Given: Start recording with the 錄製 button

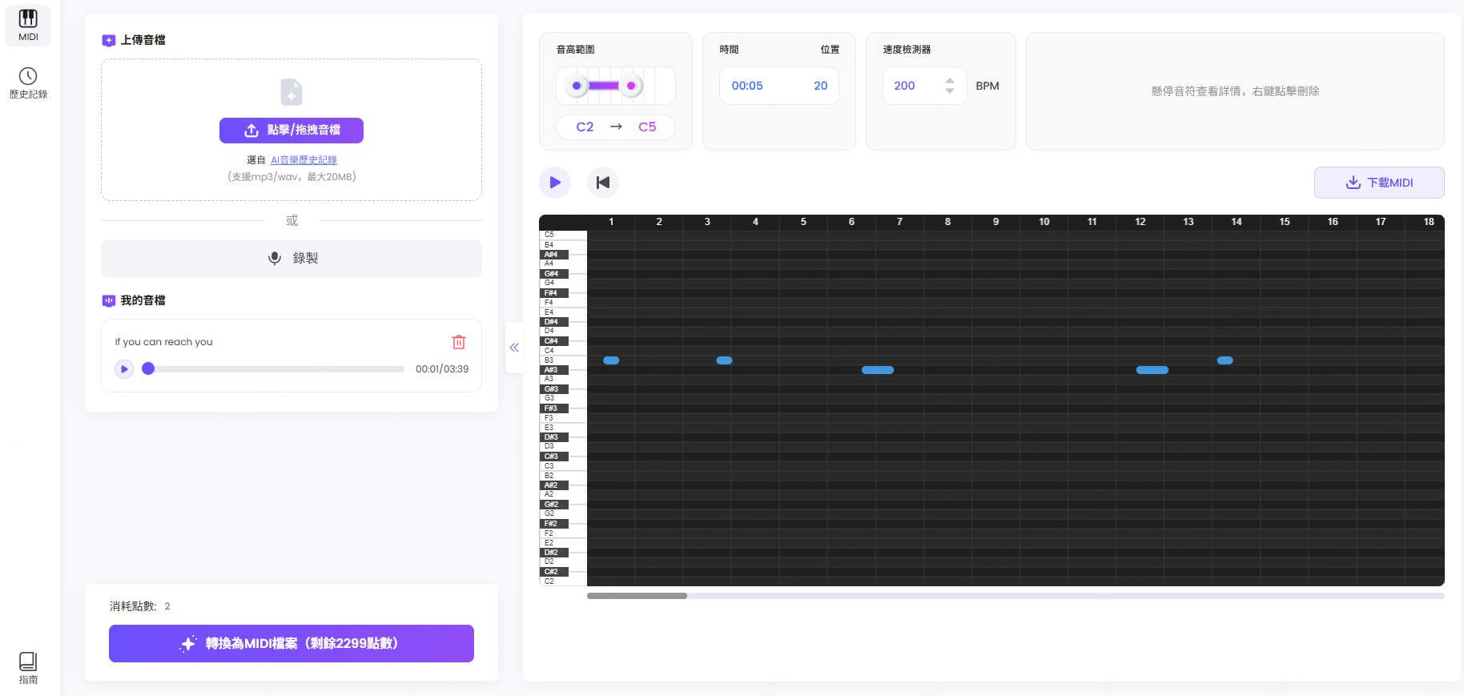Looking at the screenshot, I should [x=292, y=258].
